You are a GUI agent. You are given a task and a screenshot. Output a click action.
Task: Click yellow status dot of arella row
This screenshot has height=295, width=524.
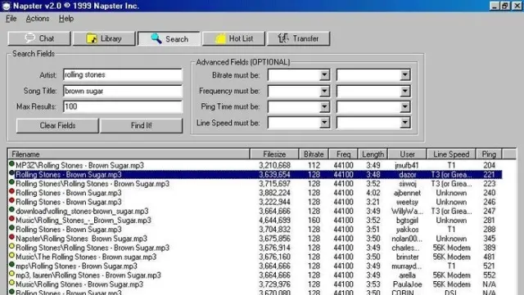[11, 274]
